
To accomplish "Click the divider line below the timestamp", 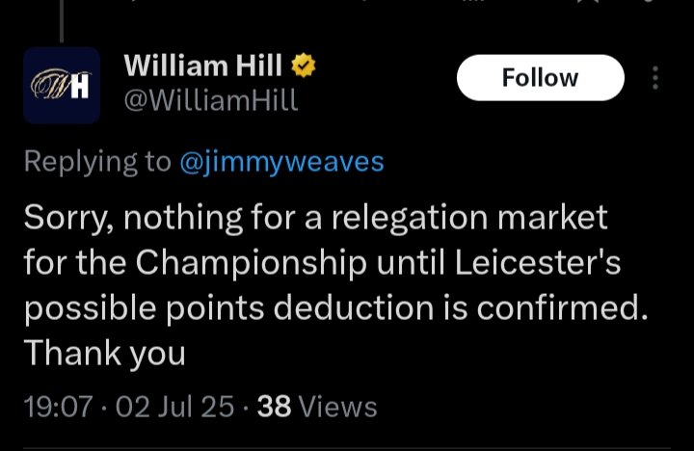I will (347, 448).
